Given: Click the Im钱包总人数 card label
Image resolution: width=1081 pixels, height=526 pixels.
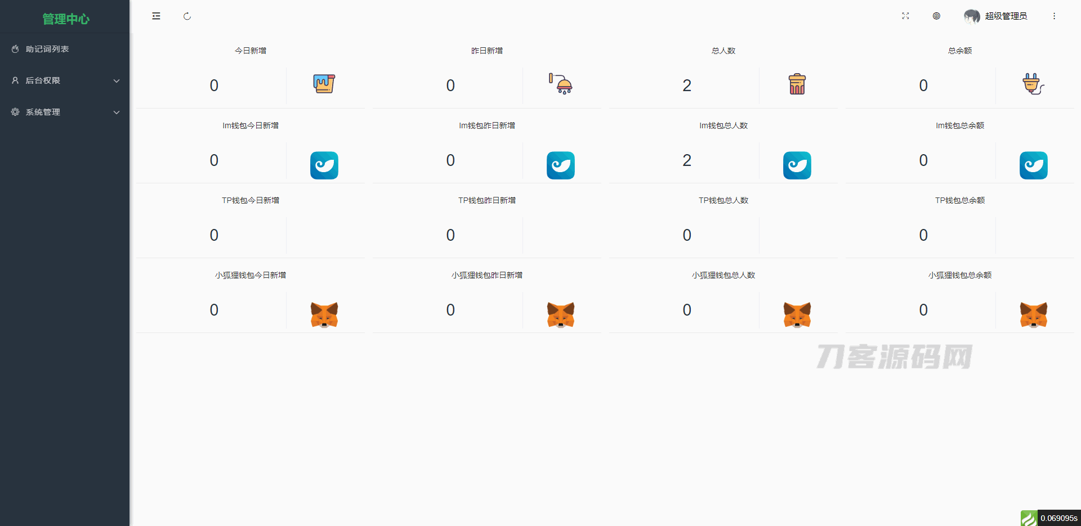Looking at the screenshot, I should coord(723,125).
